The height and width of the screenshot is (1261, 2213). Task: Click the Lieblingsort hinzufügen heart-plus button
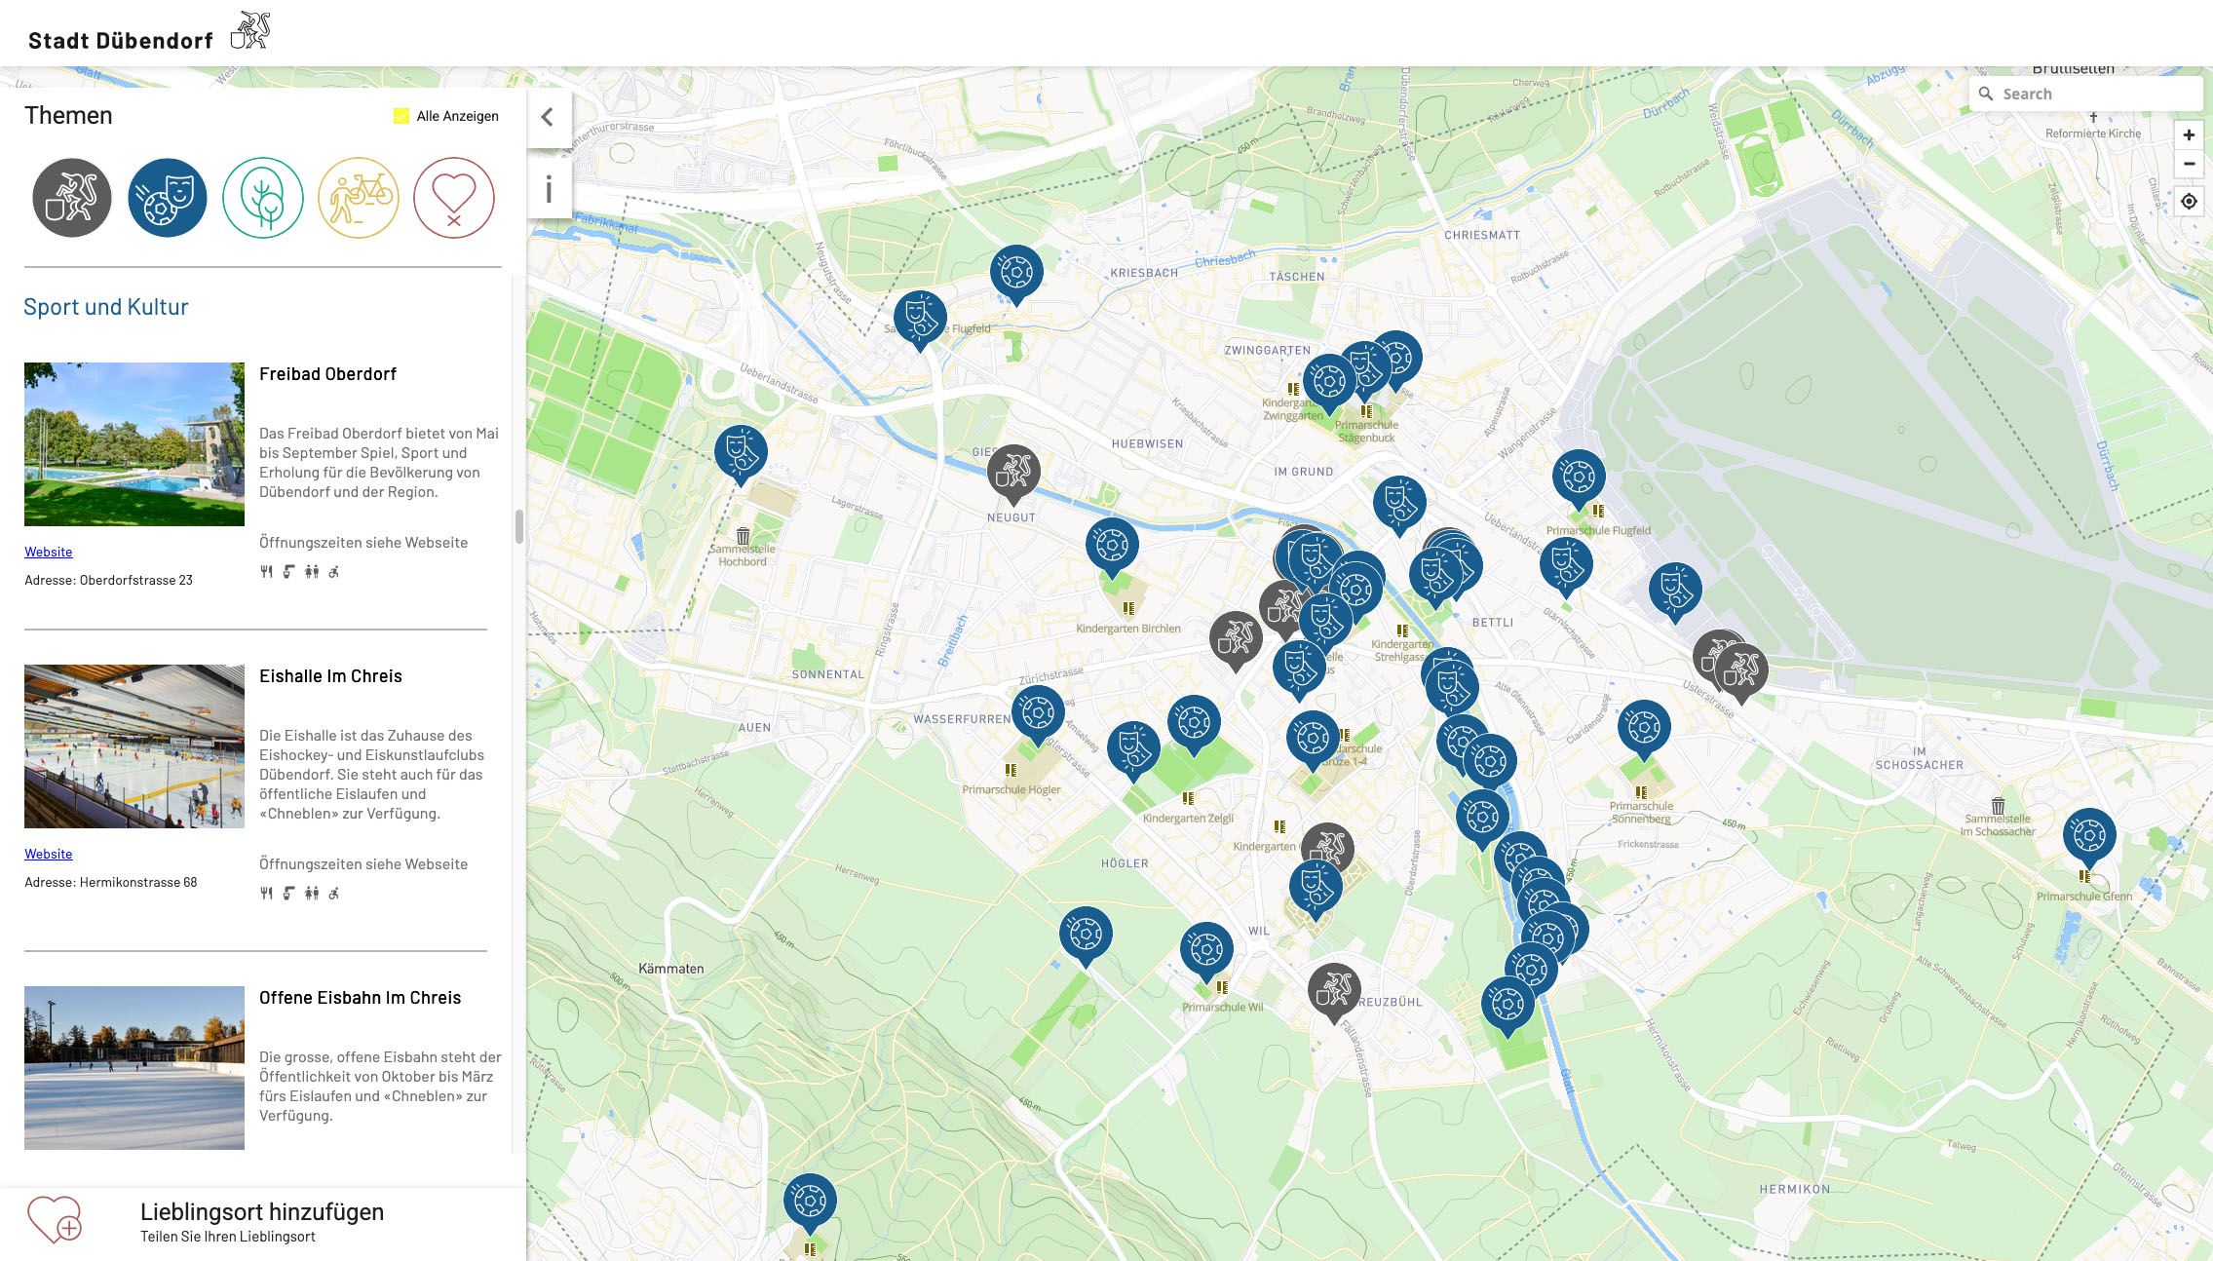pos(55,1220)
